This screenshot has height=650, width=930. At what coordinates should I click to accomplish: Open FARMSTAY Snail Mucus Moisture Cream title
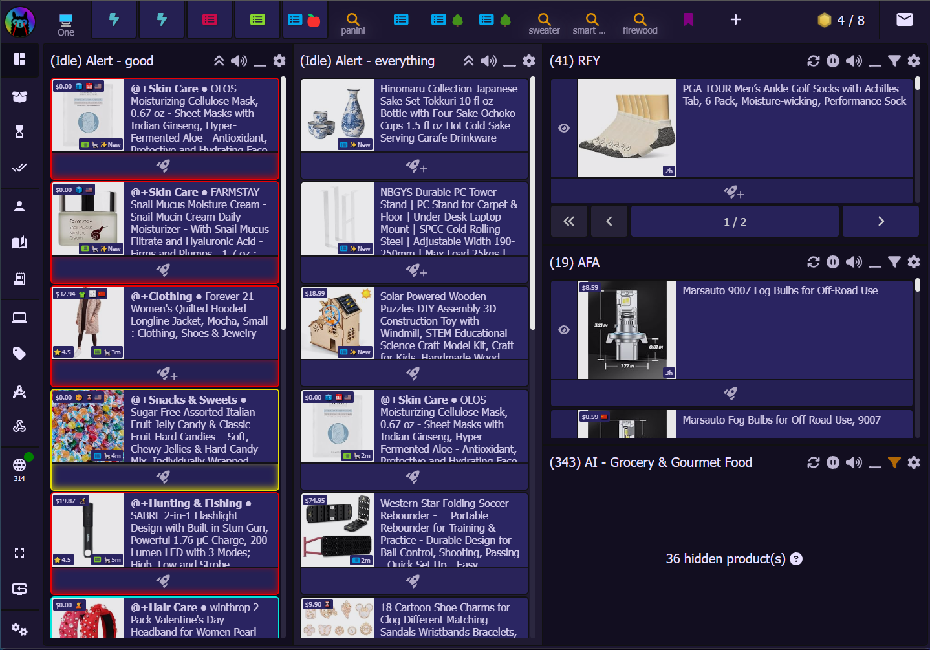click(x=200, y=222)
